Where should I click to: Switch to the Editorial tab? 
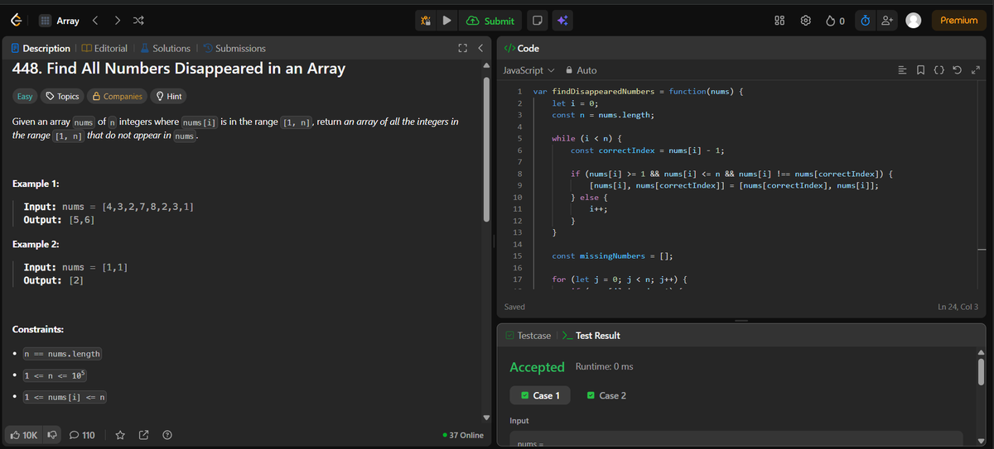coord(104,49)
